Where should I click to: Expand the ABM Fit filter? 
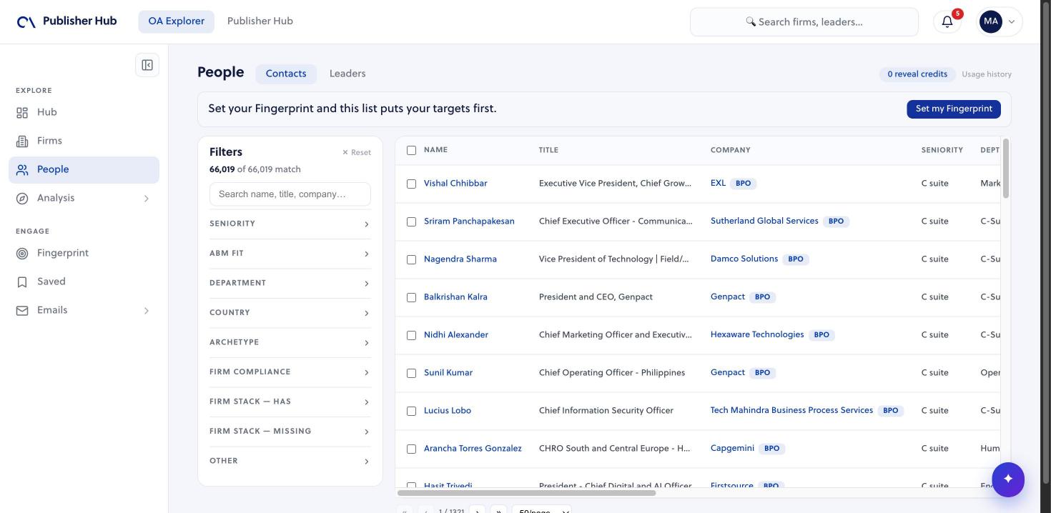pyautogui.click(x=290, y=254)
